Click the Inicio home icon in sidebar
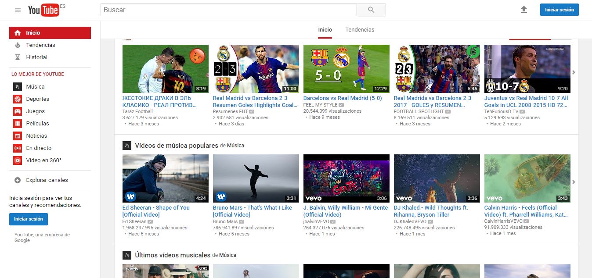Viewport: 592px width, 278px height. 18,33
